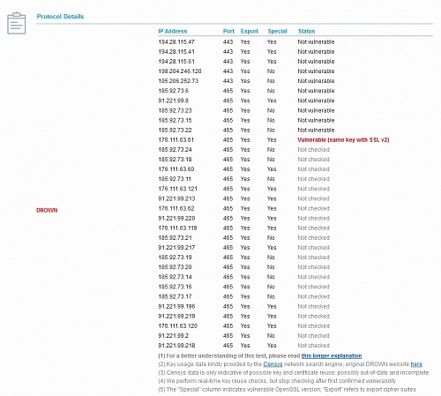Select IP address 176.111.63.121
Image resolution: width=441 pixels, height=396 pixels.
(x=177, y=189)
